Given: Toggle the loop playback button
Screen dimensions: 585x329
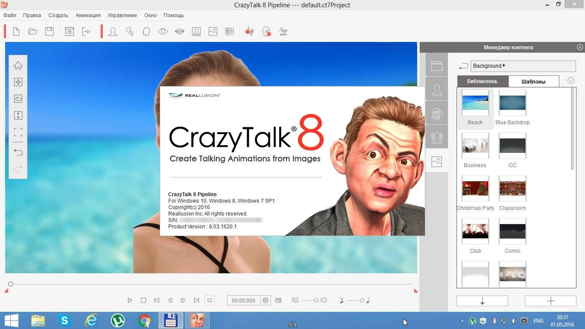Looking at the screenshot, I should (210, 300).
